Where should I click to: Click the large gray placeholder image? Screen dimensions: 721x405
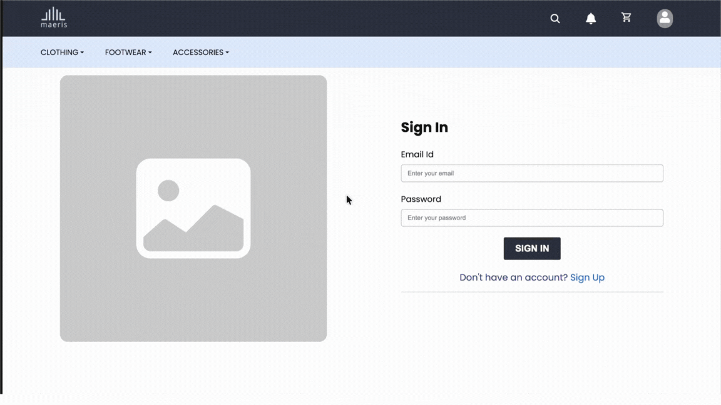193,207
